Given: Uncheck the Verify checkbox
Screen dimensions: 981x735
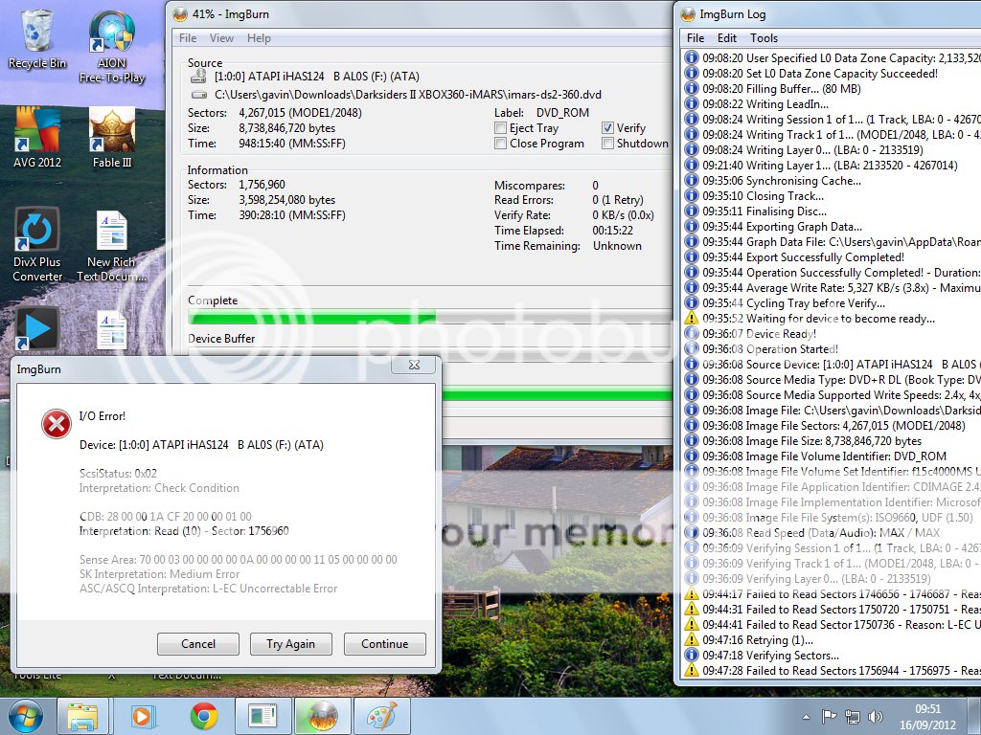Looking at the screenshot, I should point(608,128).
